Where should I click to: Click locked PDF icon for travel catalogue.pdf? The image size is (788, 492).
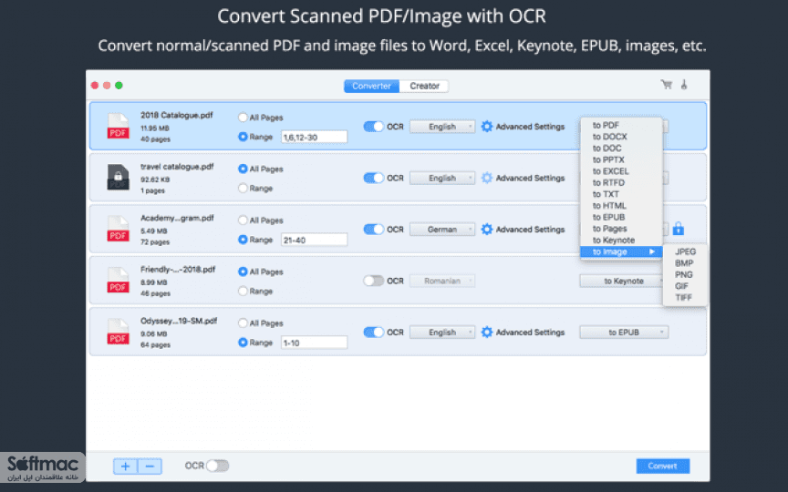point(118,178)
